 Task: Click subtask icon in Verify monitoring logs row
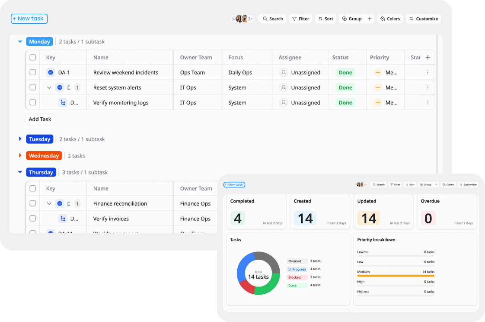63,103
